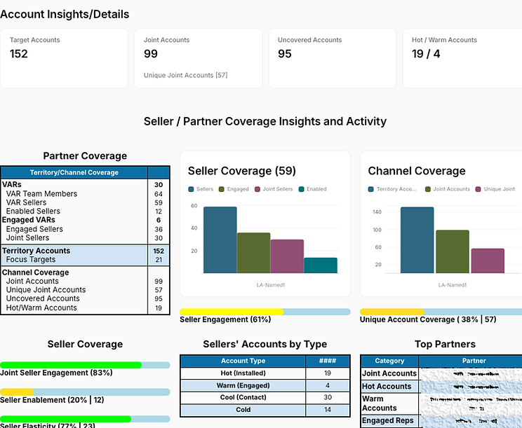Click the teal Enabled bar
The width and height of the screenshot is (522, 428).
coord(321,265)
